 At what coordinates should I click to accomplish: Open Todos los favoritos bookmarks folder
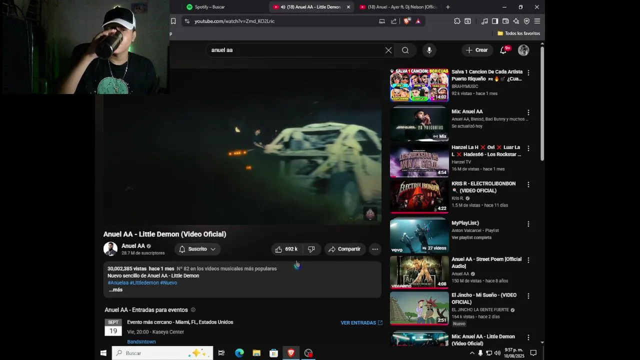tap(518, 33)
